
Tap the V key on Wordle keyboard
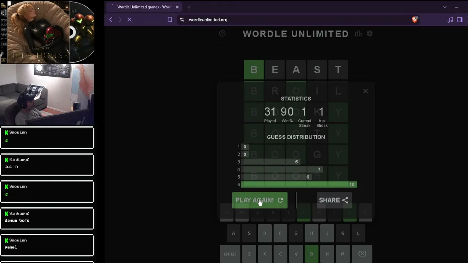click(x=296, y=254)
